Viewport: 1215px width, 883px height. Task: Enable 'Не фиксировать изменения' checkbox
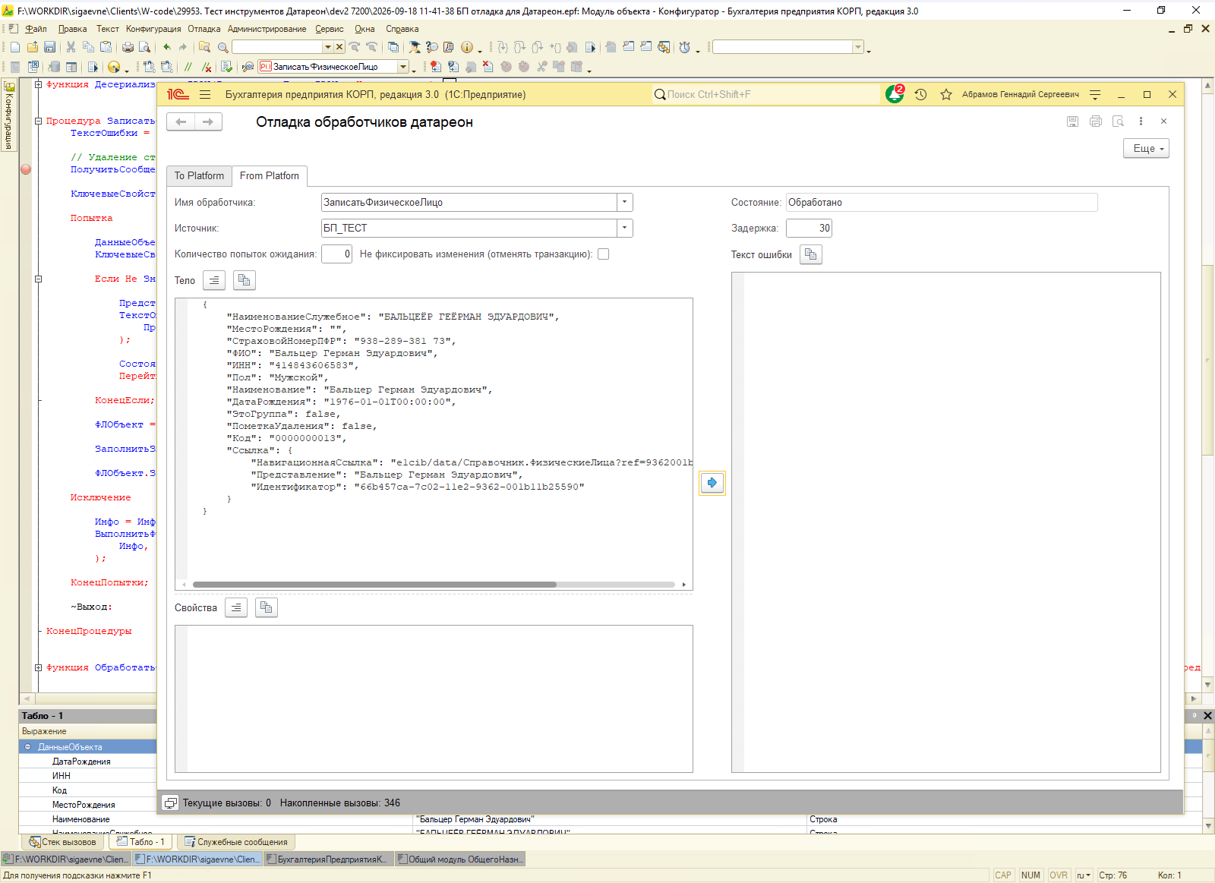coord(603,254)
